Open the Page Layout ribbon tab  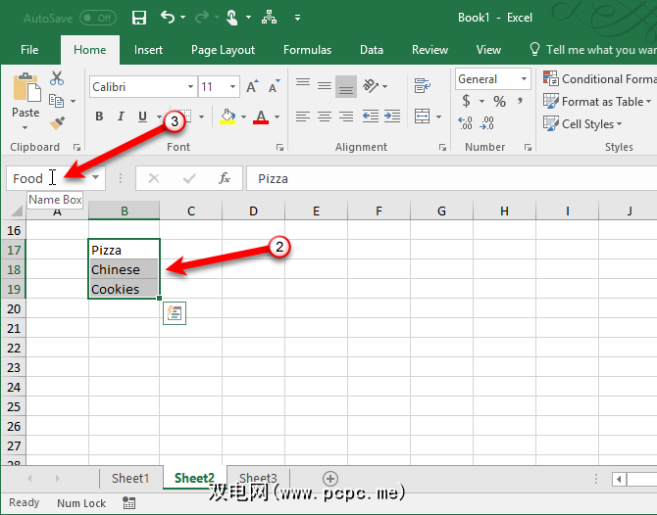pyautogui.click(x=223, y=50)
